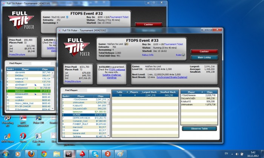The width and height of the screenshot is (264, 158).
Task: Click scroll-down arrow of Event #32 standings
Action: [53, 109]
